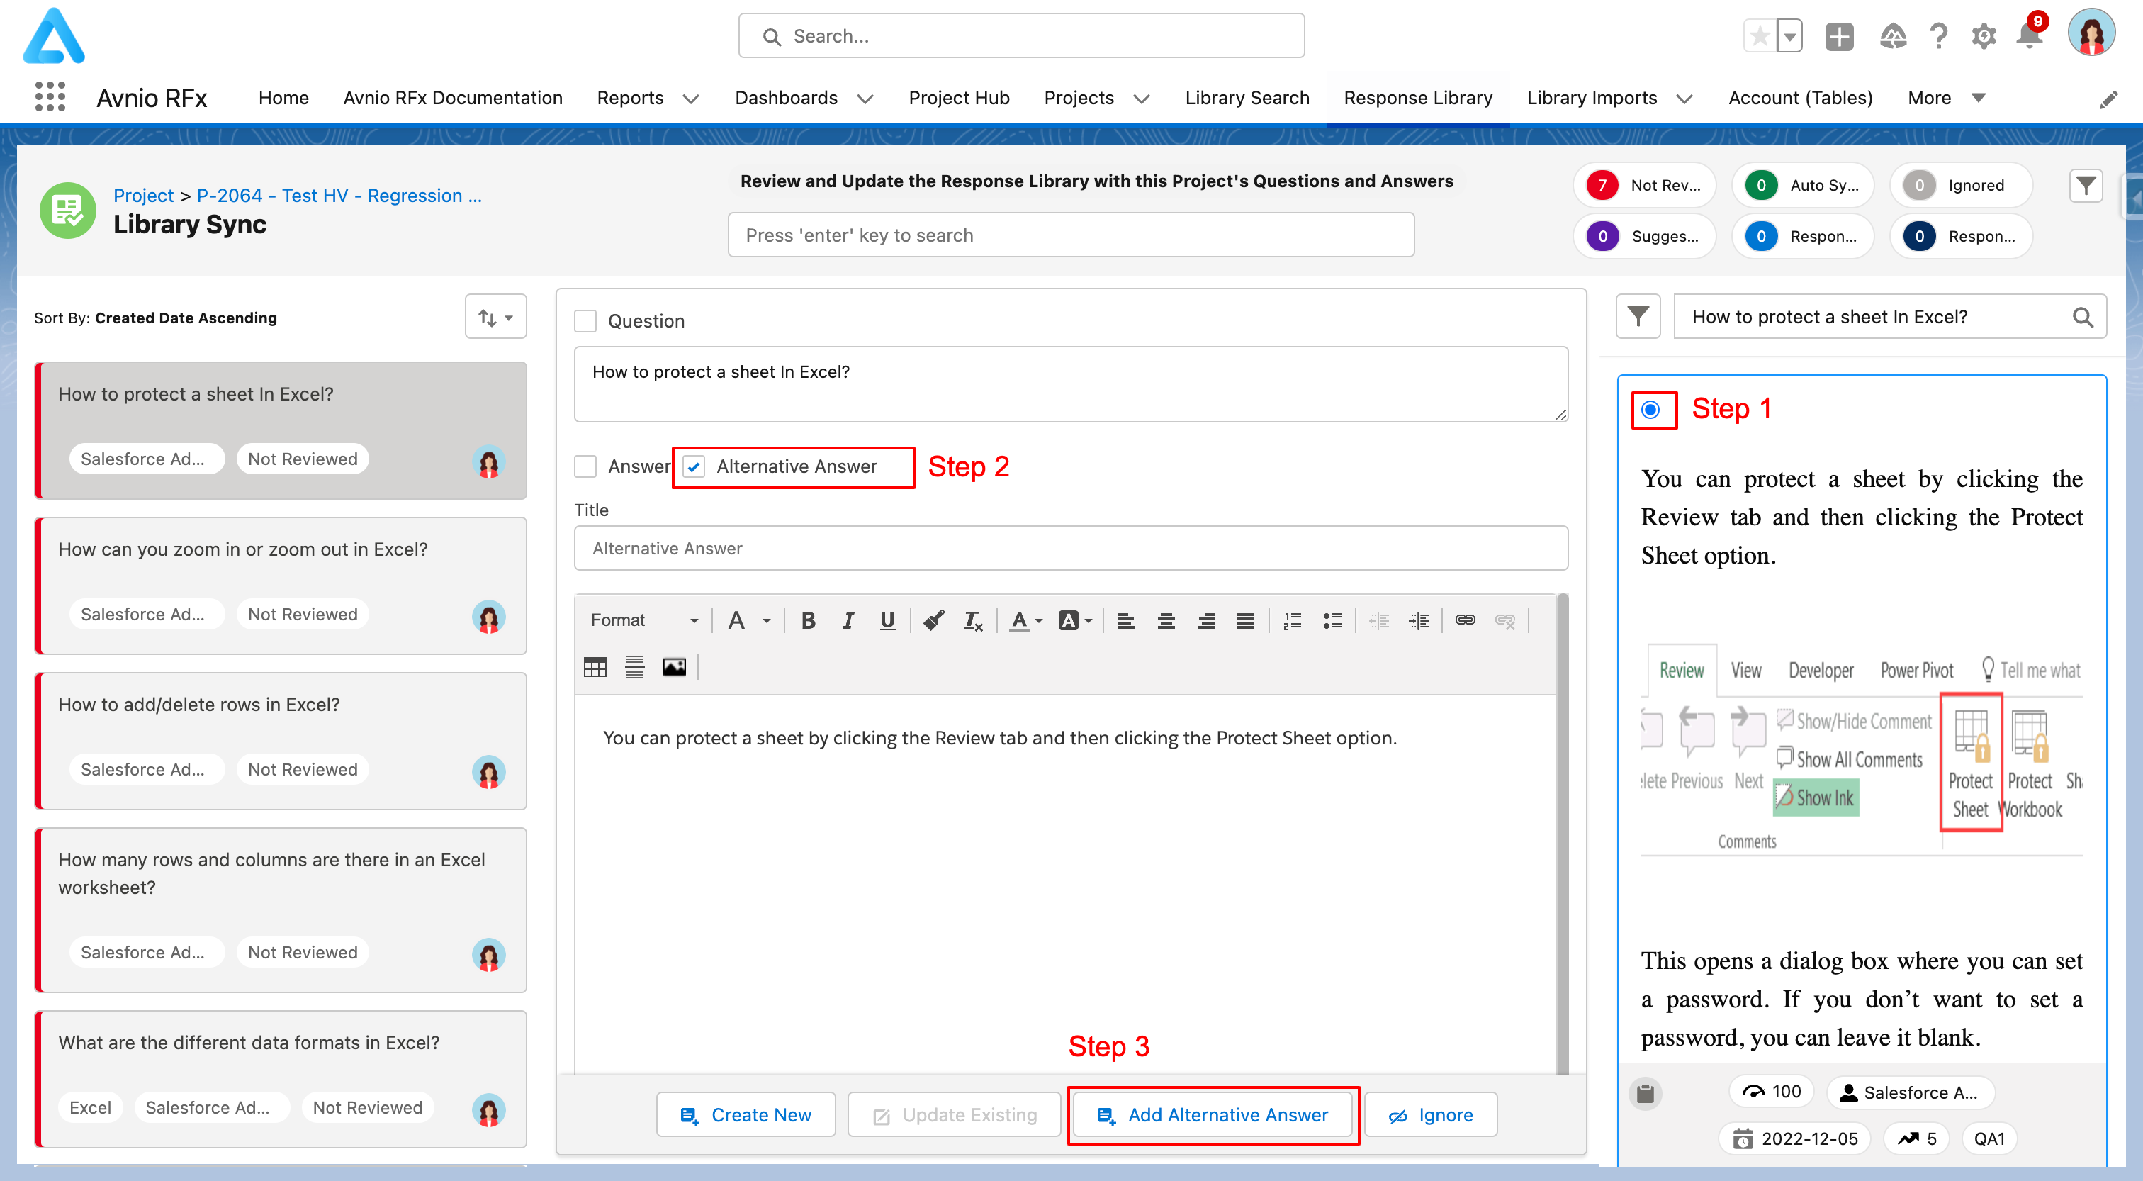The image size is (2143, 1181).
Task: Open the help question mark icon
Action: [x=1938, y=37]
